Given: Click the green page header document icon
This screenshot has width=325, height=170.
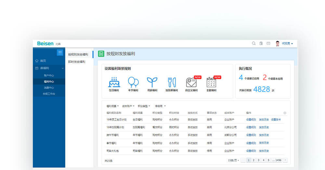Looking at the screenshot, I should pos(101,54).
